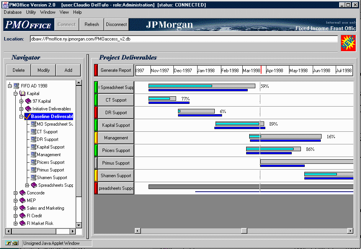Screen dimensions: 361x249
Task: Click red status indicator beside Generate Report
Action: [x=96, y=70]
